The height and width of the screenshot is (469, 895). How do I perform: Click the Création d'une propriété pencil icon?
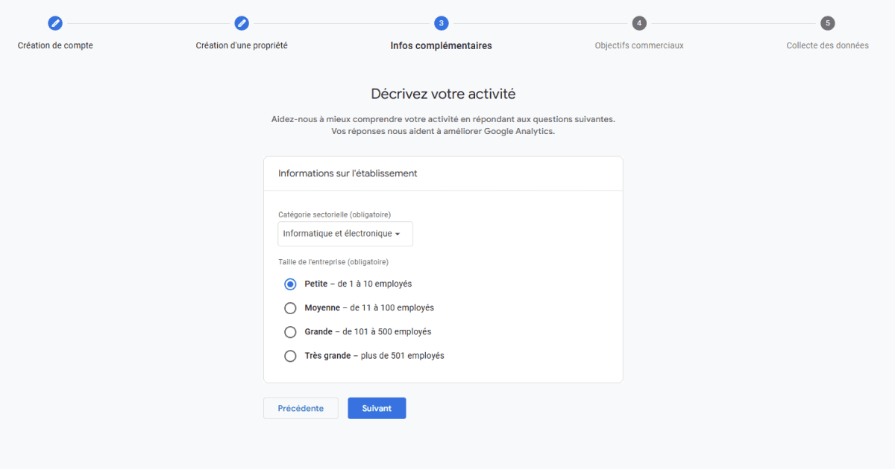coord(242,23)
